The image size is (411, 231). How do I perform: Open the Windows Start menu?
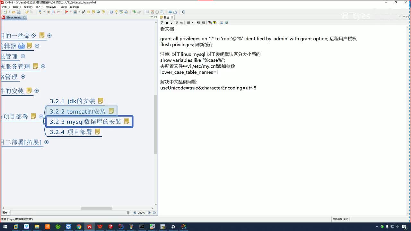tap(5, 227)
